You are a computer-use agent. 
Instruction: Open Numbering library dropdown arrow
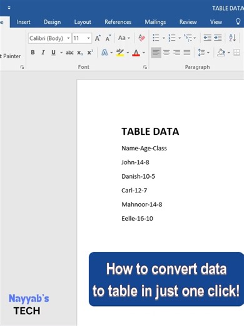coord(180,38)
